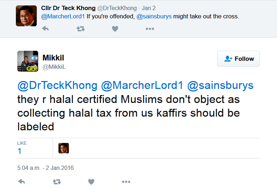Like Mikkil's tweet with heart icon
Image resolution: width=277 pixels, height=189 pixels.
coord(91,182)
